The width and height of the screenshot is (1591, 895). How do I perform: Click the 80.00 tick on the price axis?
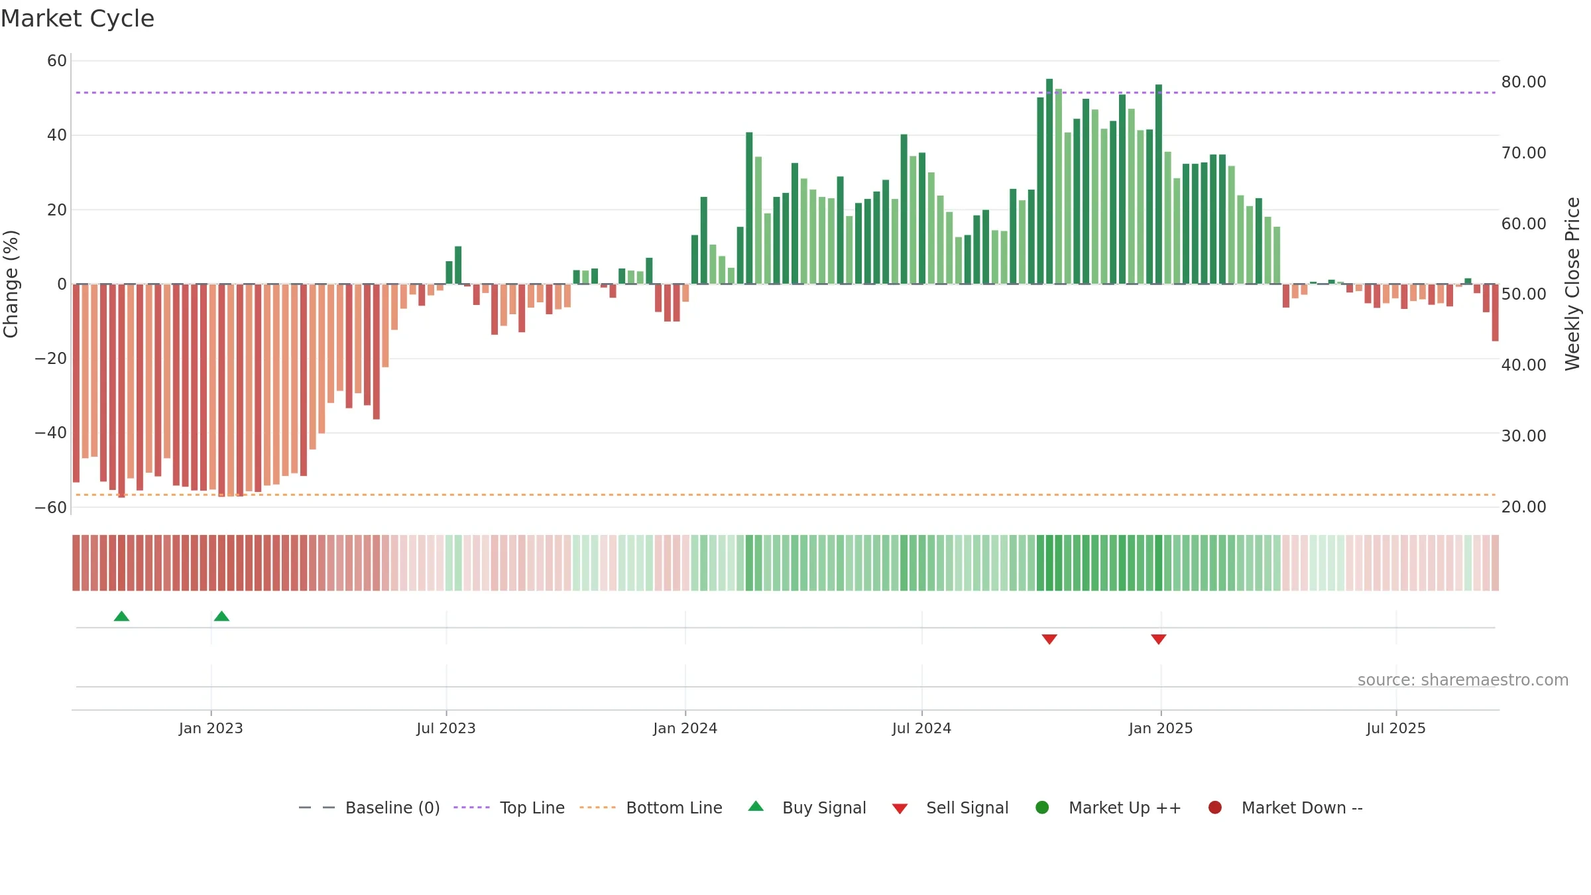pyautogui.click(x=1524, y=82)
